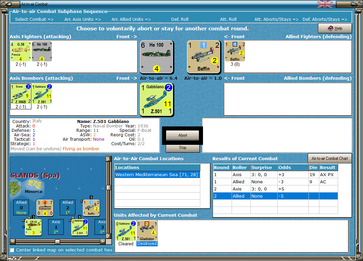Click the Baffin counter on the map
The width and height of the screenshot is (363, 261).
pos(91,208)
